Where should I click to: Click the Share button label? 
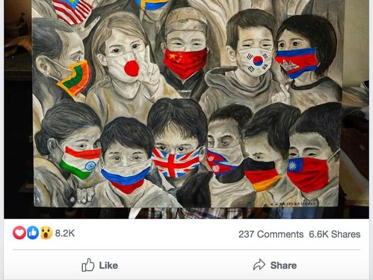[x=284, y=265]
